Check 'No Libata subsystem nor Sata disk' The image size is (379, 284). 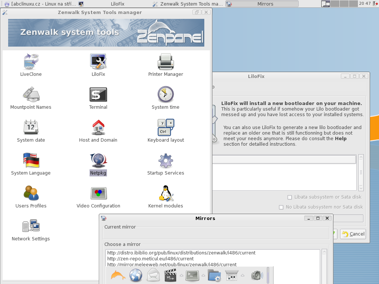[281, 207]
